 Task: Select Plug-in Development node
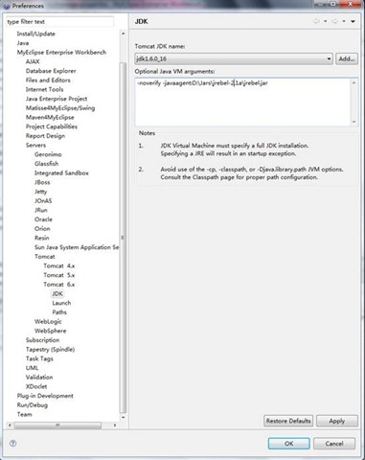(45, 396)
